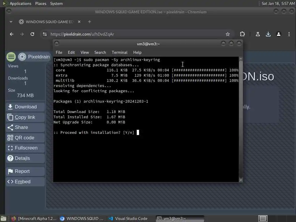
Task: Select the WINDOWS SQUID GAME ED tab
Action: click(x=49, y=22)
